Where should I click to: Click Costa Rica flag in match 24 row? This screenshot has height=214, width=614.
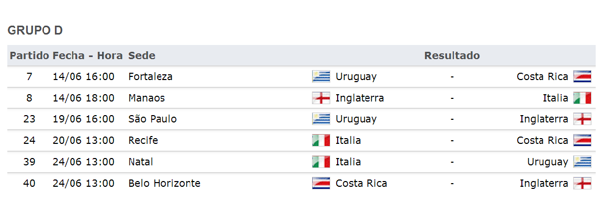[582, 140]
